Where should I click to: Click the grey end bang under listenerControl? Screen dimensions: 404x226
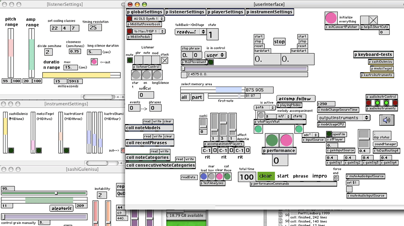point(146,75)
